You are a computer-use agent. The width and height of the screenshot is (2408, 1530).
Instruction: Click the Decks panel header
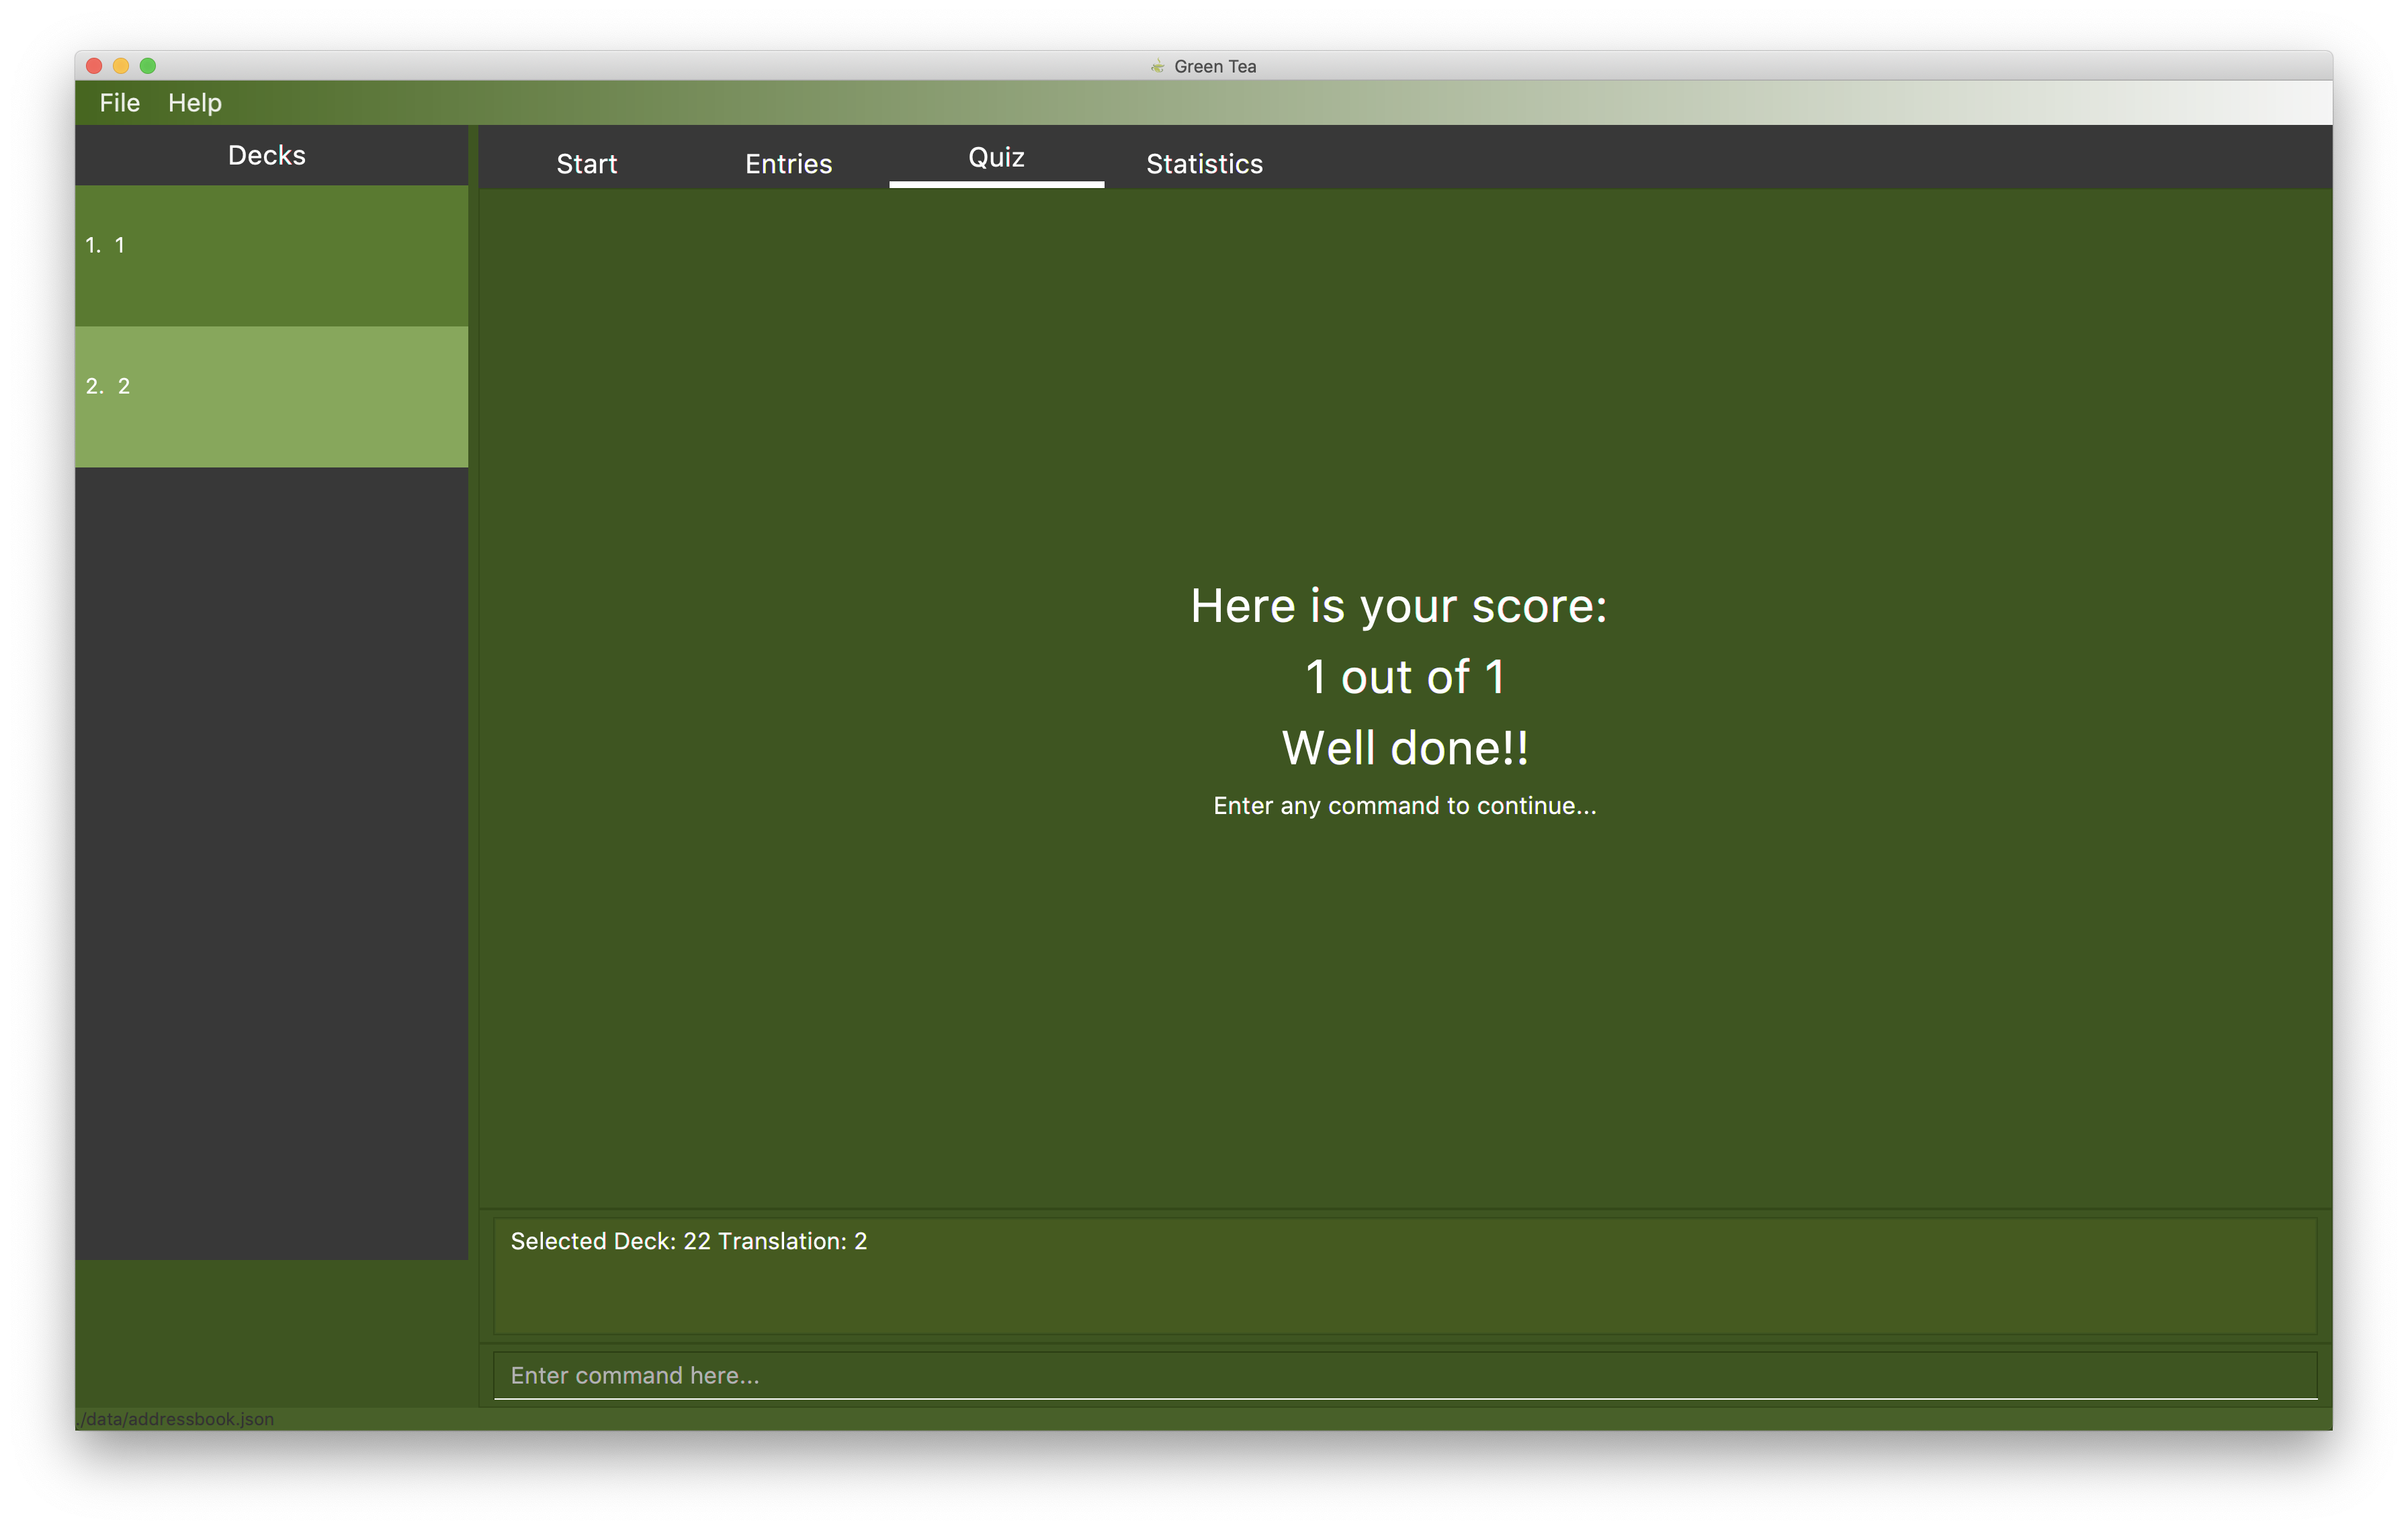point(267,155)
